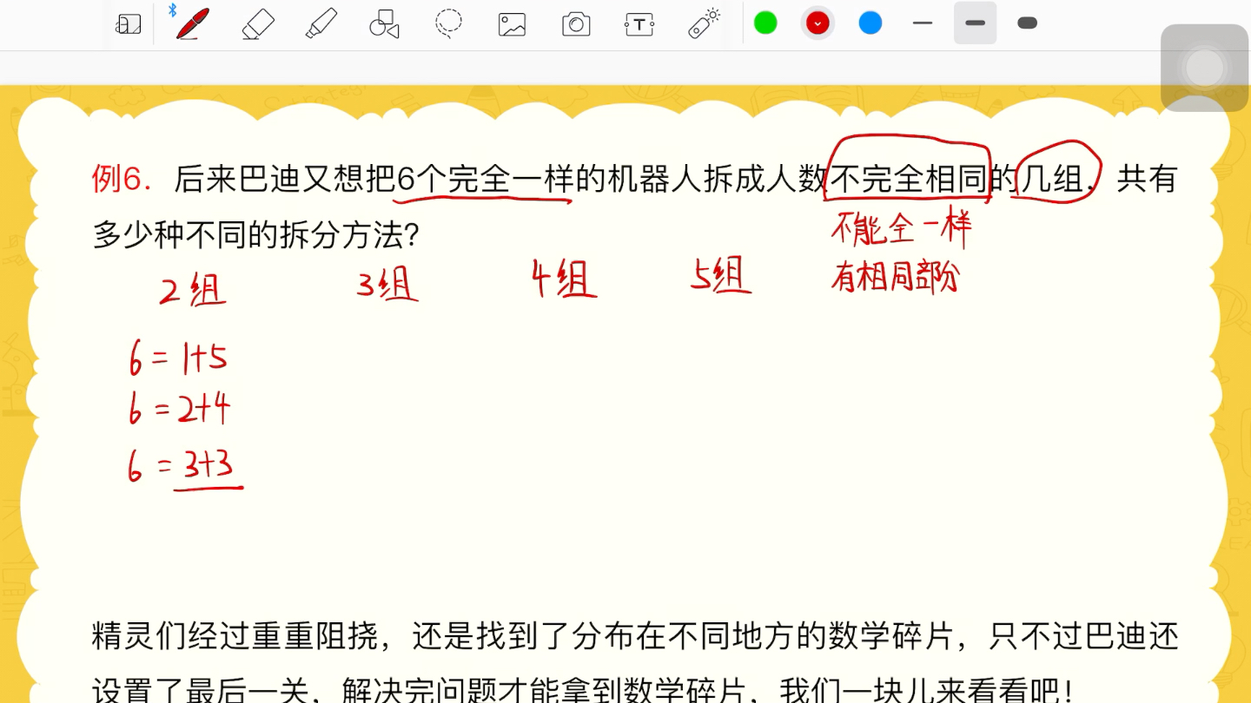The image size is (1251, 703).
Task: Click handwritten note 4组
Action: [564, 279]
